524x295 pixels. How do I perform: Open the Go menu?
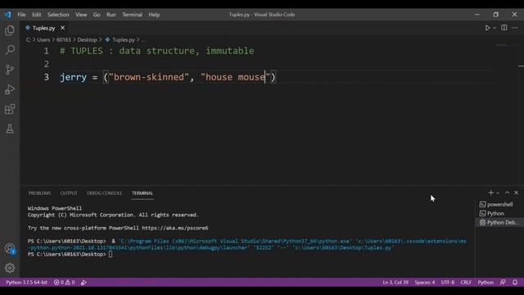(x=97, y=15)
